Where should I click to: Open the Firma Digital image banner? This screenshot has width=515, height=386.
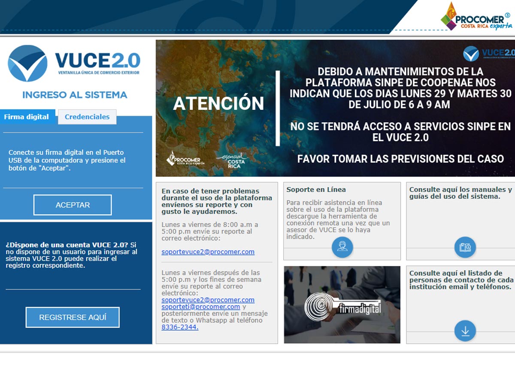(x=342, y=305)
